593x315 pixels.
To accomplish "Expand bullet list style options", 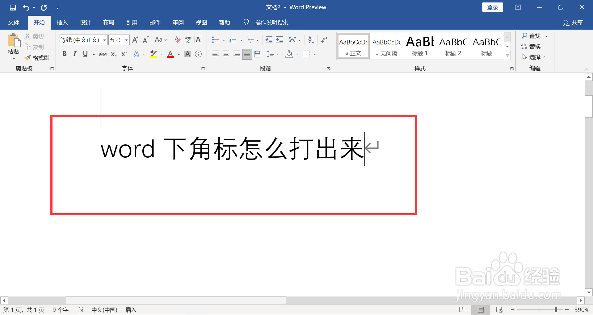I will tap(224, 40).
